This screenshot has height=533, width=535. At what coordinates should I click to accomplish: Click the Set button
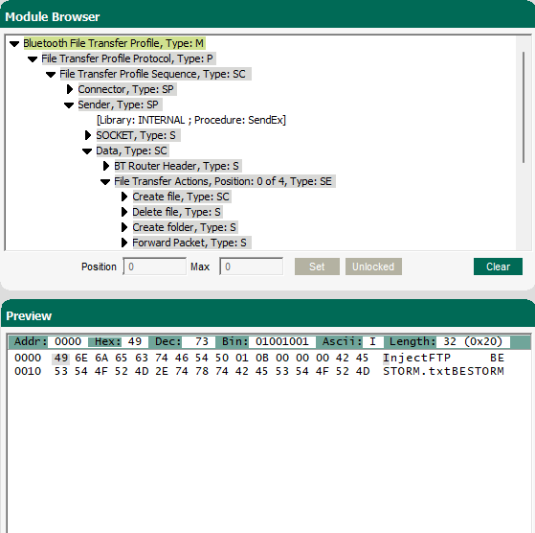317,266
